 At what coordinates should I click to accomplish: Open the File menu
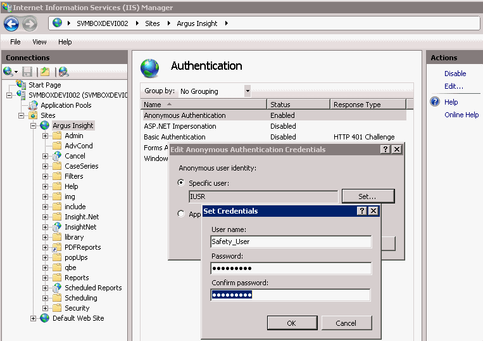[15, 42]
